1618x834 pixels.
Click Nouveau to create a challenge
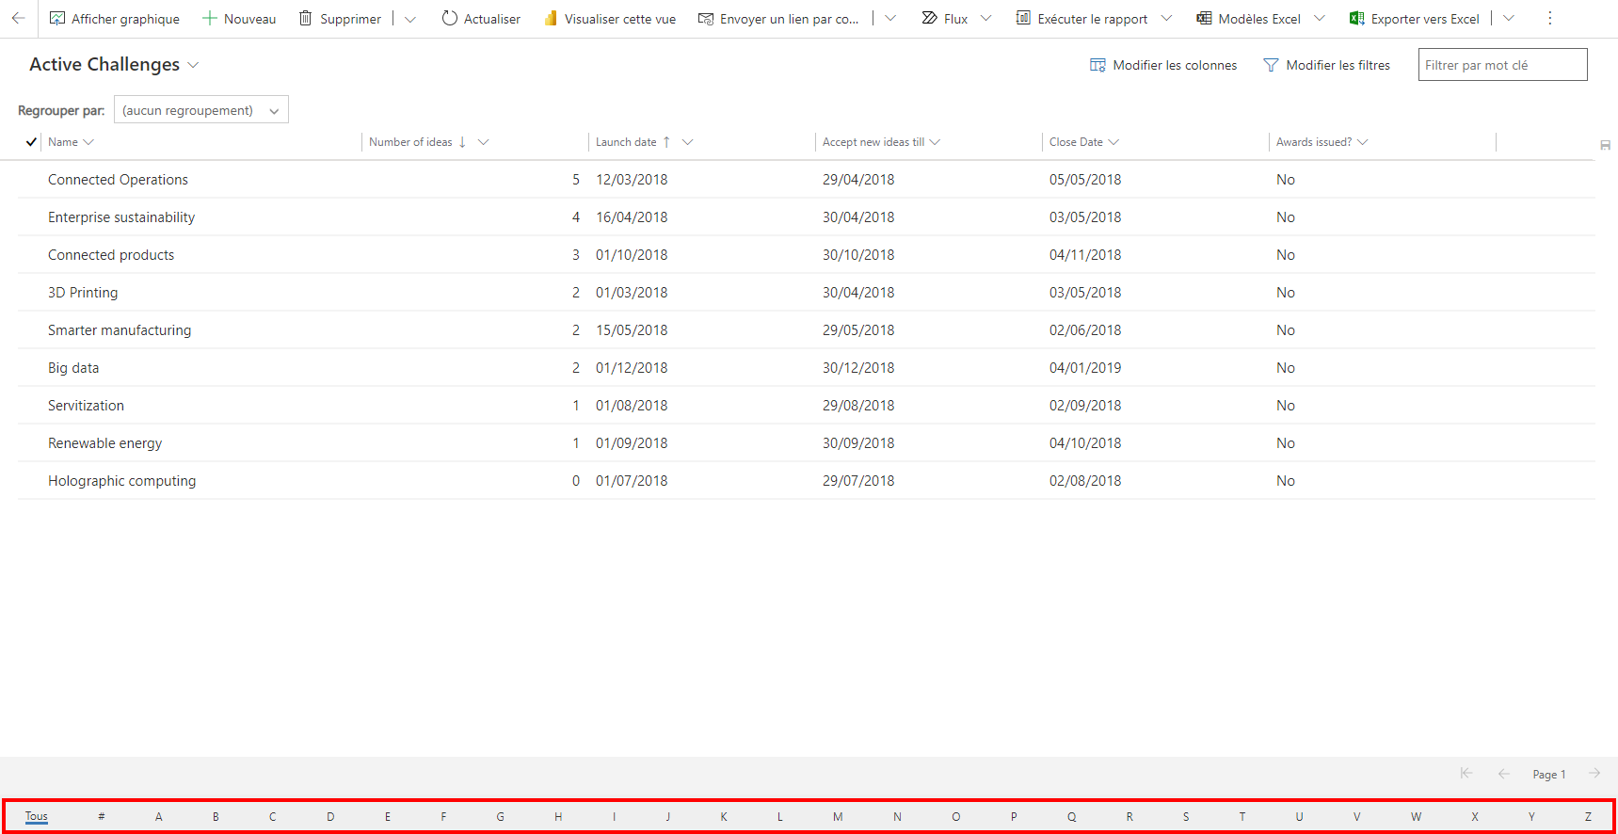click(x=239, y=19)
